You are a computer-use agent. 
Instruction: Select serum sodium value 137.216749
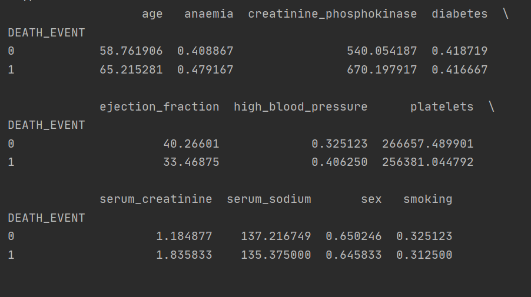click(x=276, y=236)
